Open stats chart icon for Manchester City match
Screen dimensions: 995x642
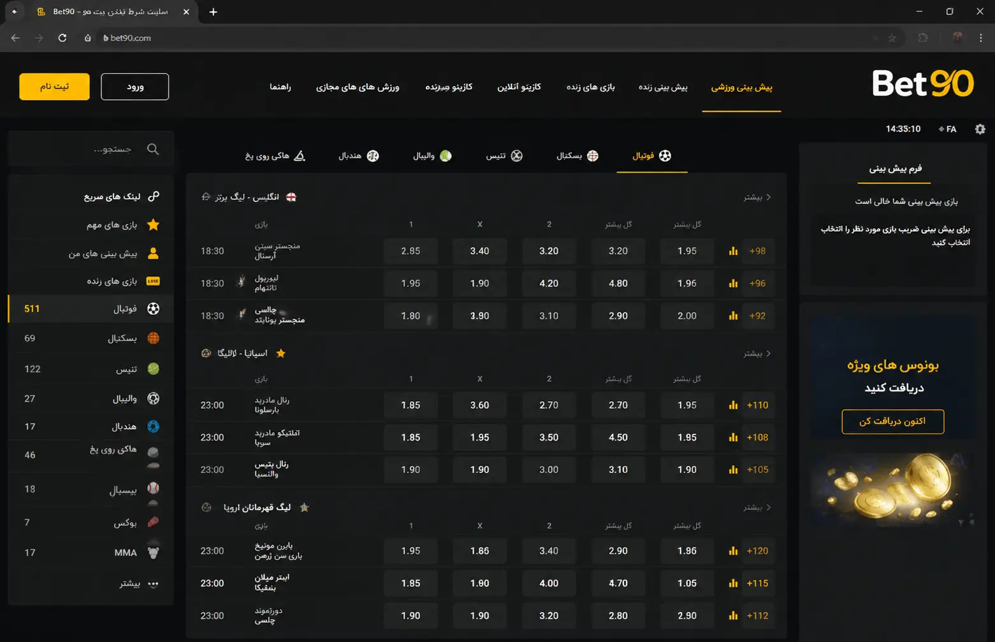click(x=733, y=251)
